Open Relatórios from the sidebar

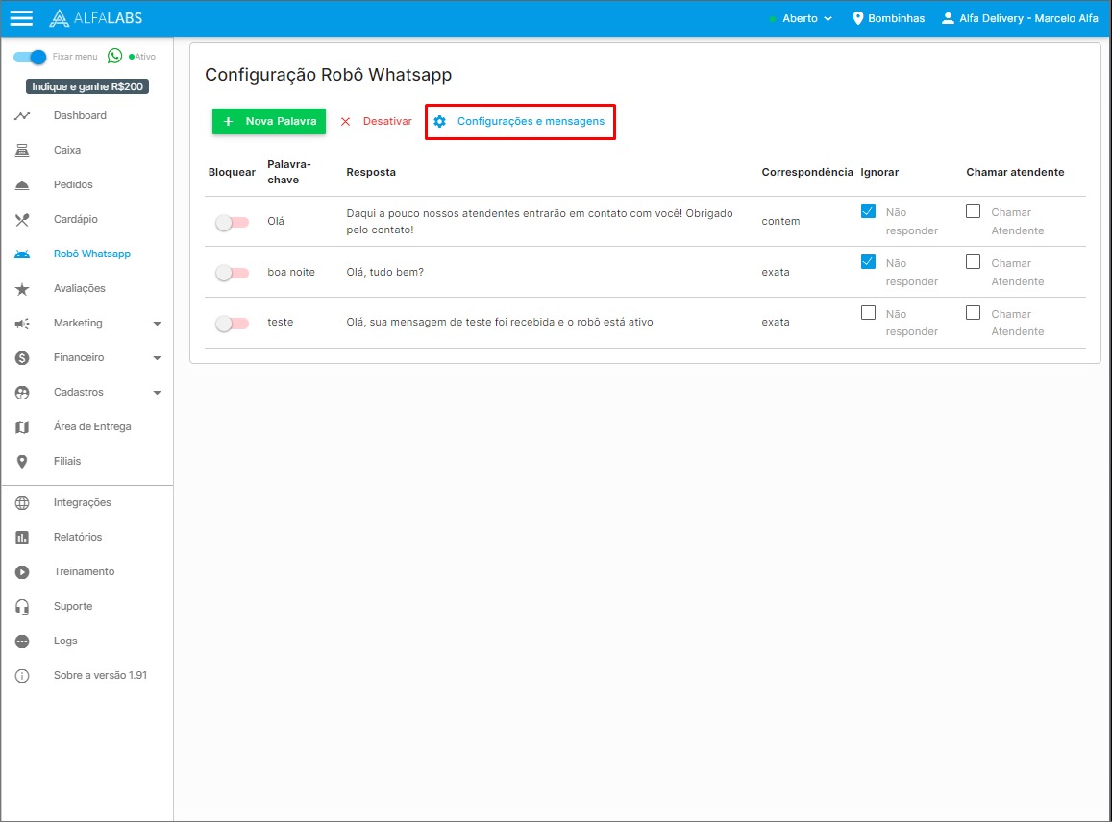77,538
